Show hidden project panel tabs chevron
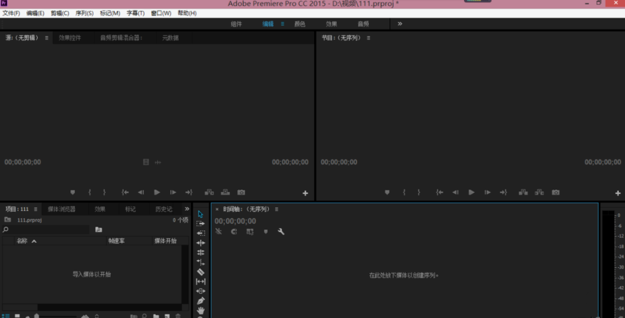Image resolution: width=625 pixels, height=318 pixels. point(187,209)
